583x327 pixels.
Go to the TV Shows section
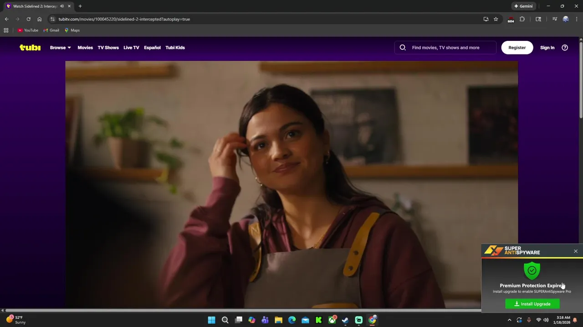click(108, 47)
